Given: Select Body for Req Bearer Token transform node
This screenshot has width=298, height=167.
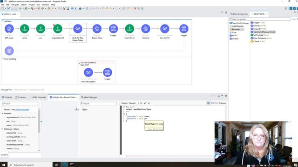Looking at the screenshot, I should coord(78,29).
